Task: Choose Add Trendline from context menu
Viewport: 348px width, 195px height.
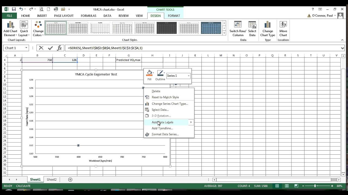Action: (x=169, y=128)
